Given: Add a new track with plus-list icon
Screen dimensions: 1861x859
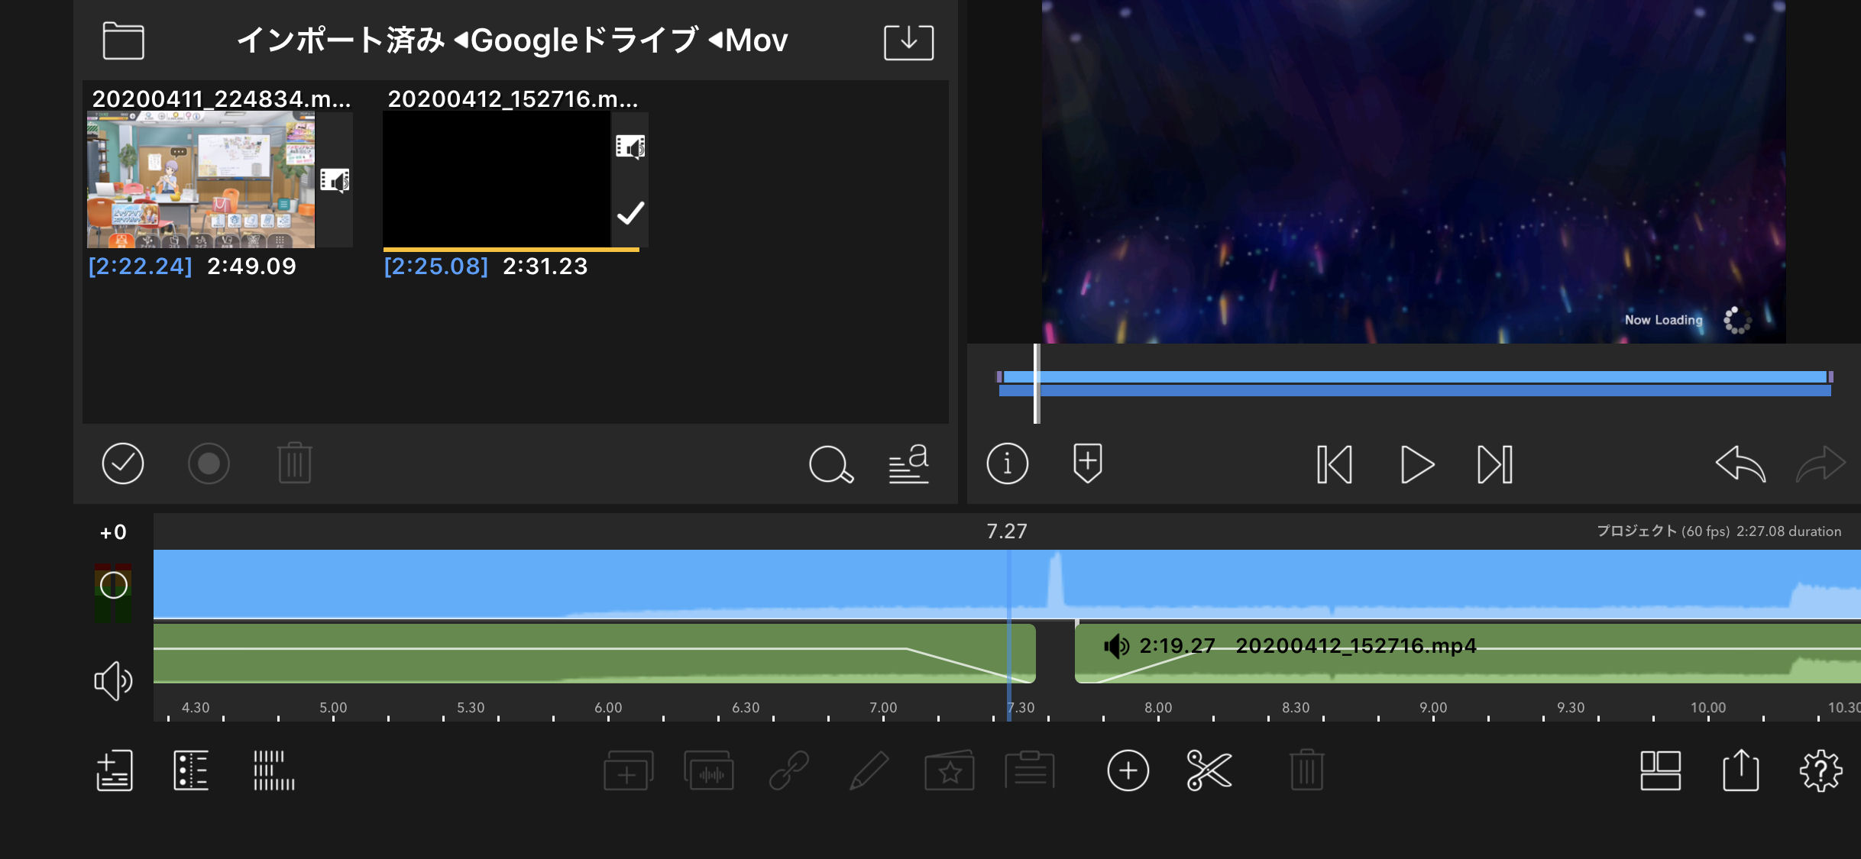Looking at the screenshot, I should pyautogui.click(x=115, y=770).
